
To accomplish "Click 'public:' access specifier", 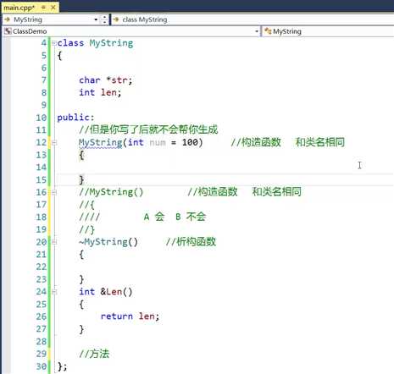I will (x=75, y=118).
